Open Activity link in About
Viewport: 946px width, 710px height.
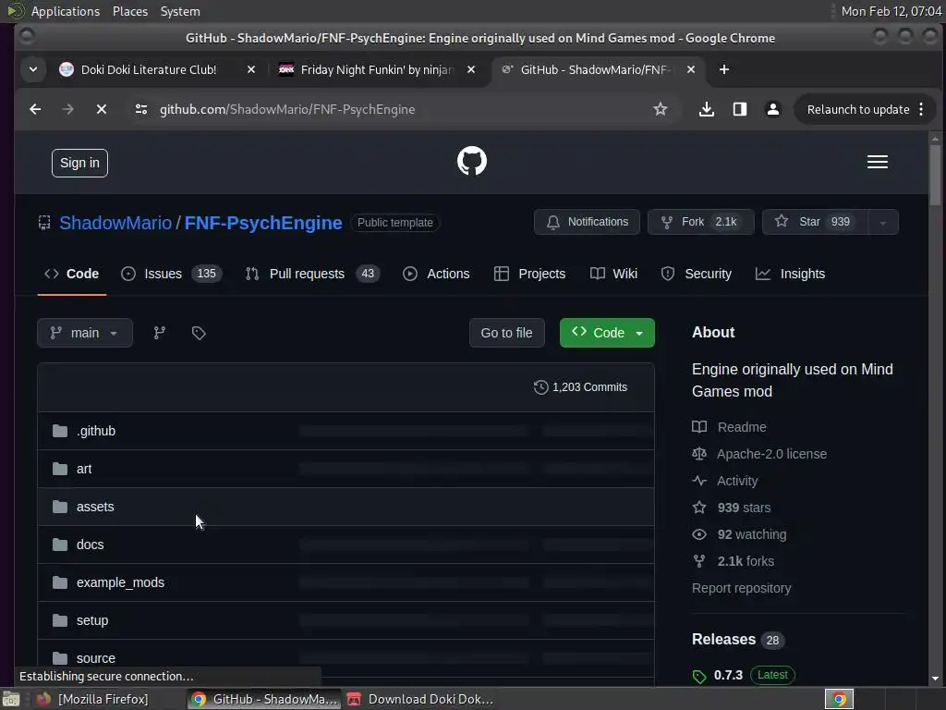(x=736, y=481)
